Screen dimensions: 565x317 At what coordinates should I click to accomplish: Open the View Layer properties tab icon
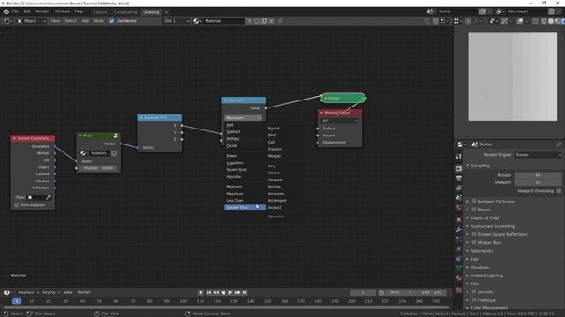459,188
